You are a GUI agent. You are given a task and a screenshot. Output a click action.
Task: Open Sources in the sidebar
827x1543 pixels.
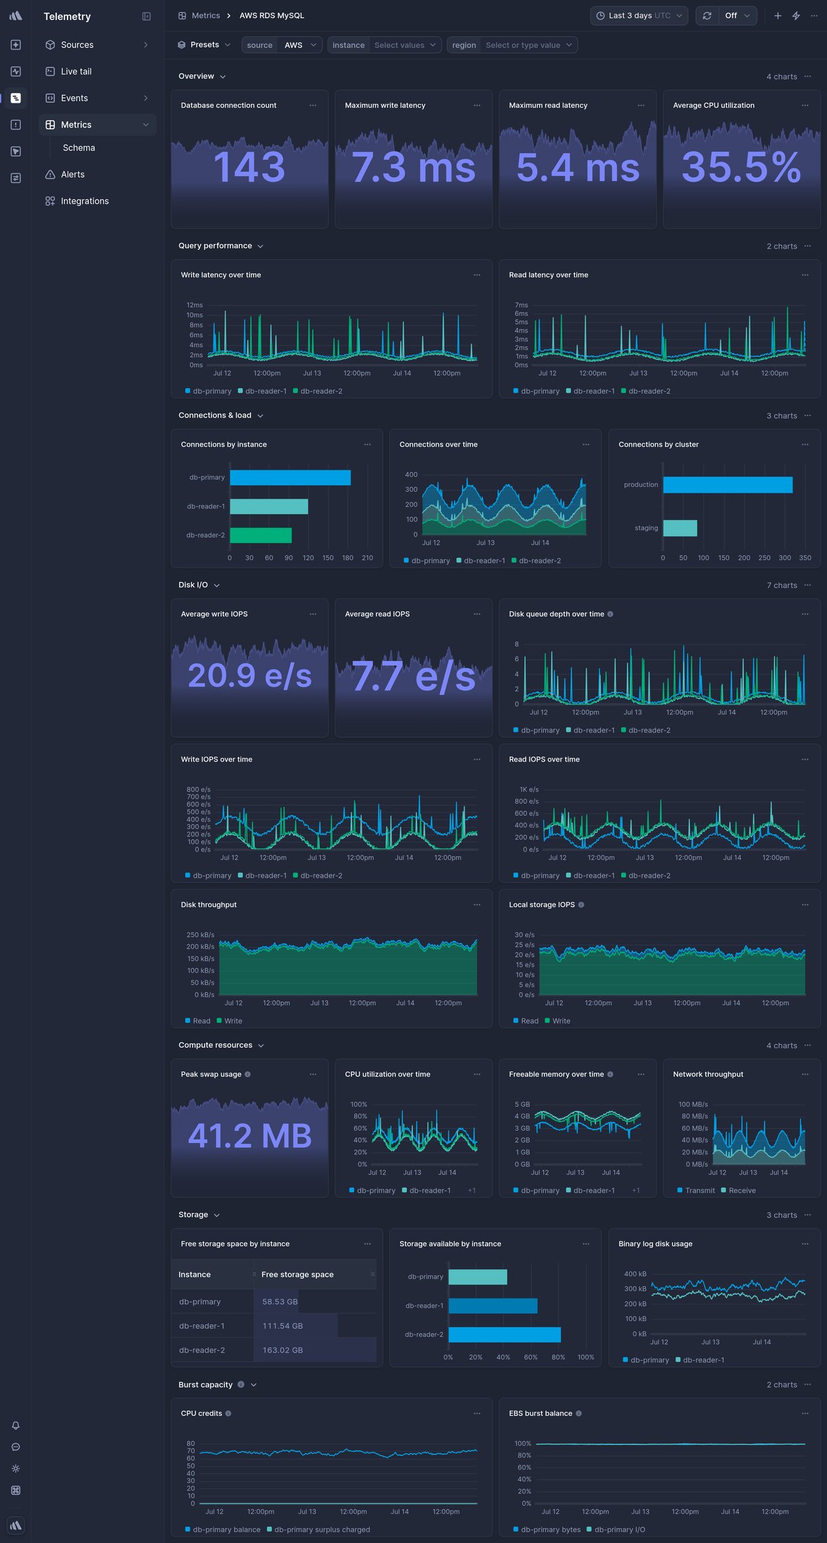[x=97, y=45]
